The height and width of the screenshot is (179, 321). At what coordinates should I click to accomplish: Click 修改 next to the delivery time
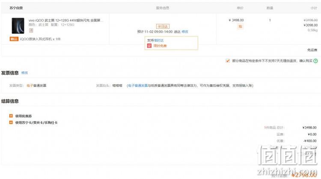coord(185,32)
